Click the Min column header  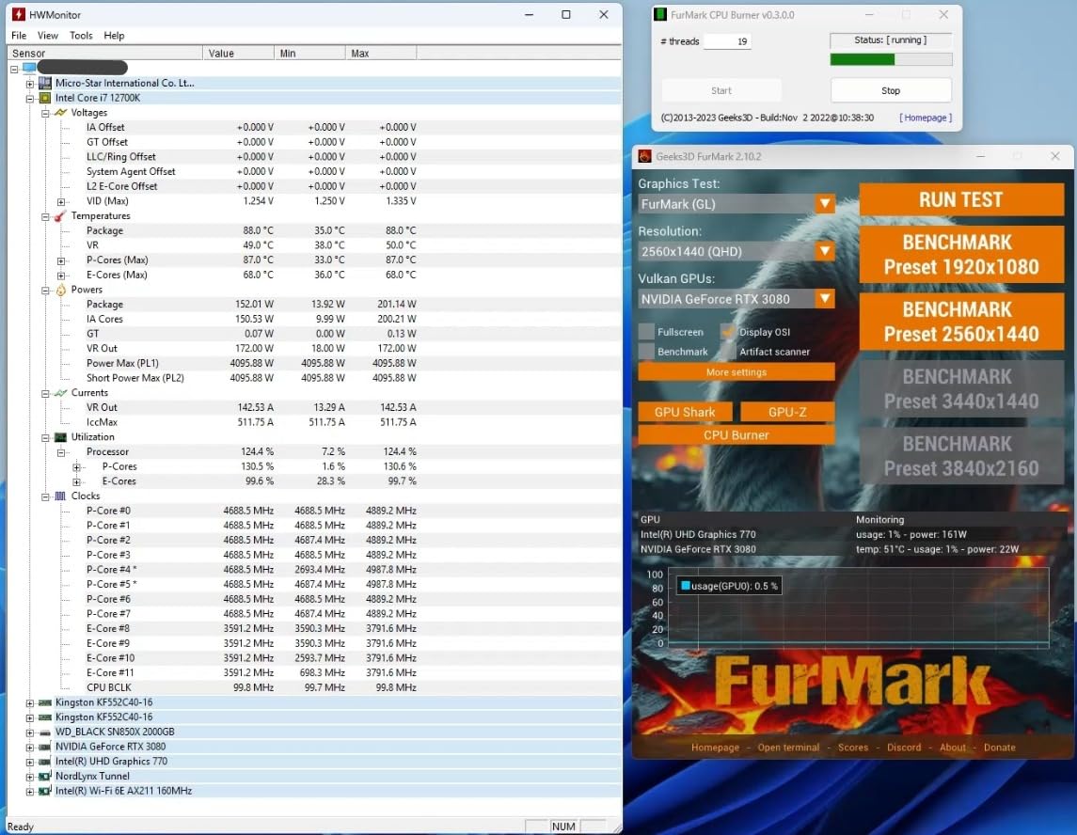(309, 53)
